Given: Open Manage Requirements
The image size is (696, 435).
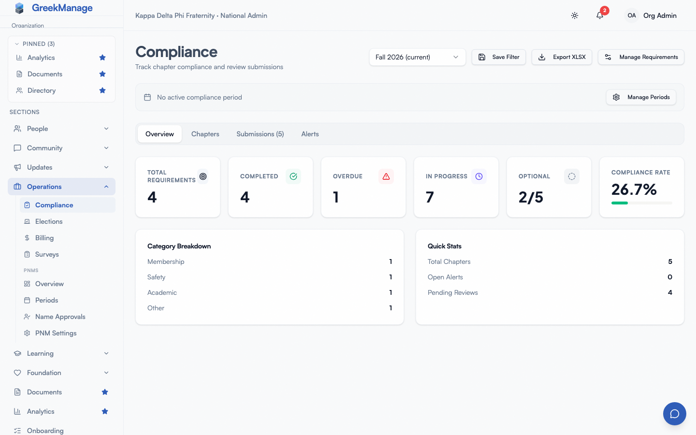Looking at the screenshot, I should tap(641, 57).
